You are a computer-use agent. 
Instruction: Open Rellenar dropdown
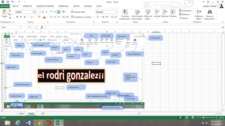[x=185, y=14]
